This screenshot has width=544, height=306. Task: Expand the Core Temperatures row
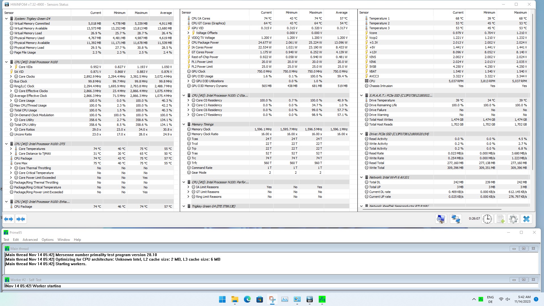11,149
